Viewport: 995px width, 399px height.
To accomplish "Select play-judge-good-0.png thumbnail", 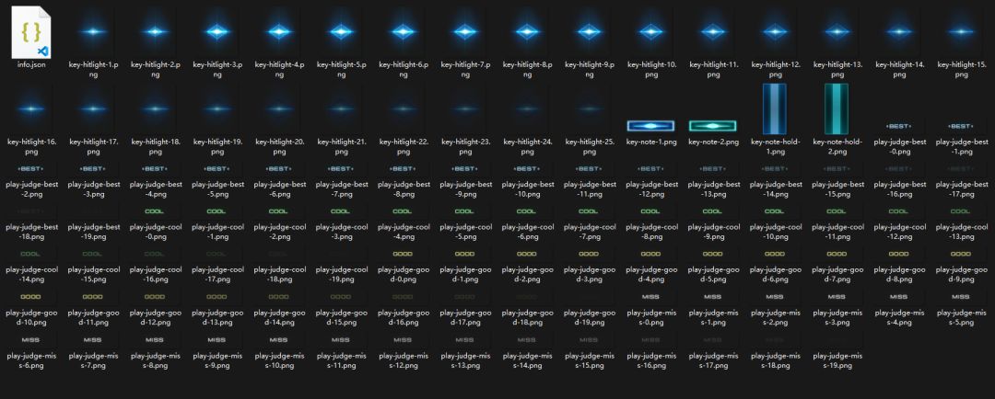I will 403,254.
